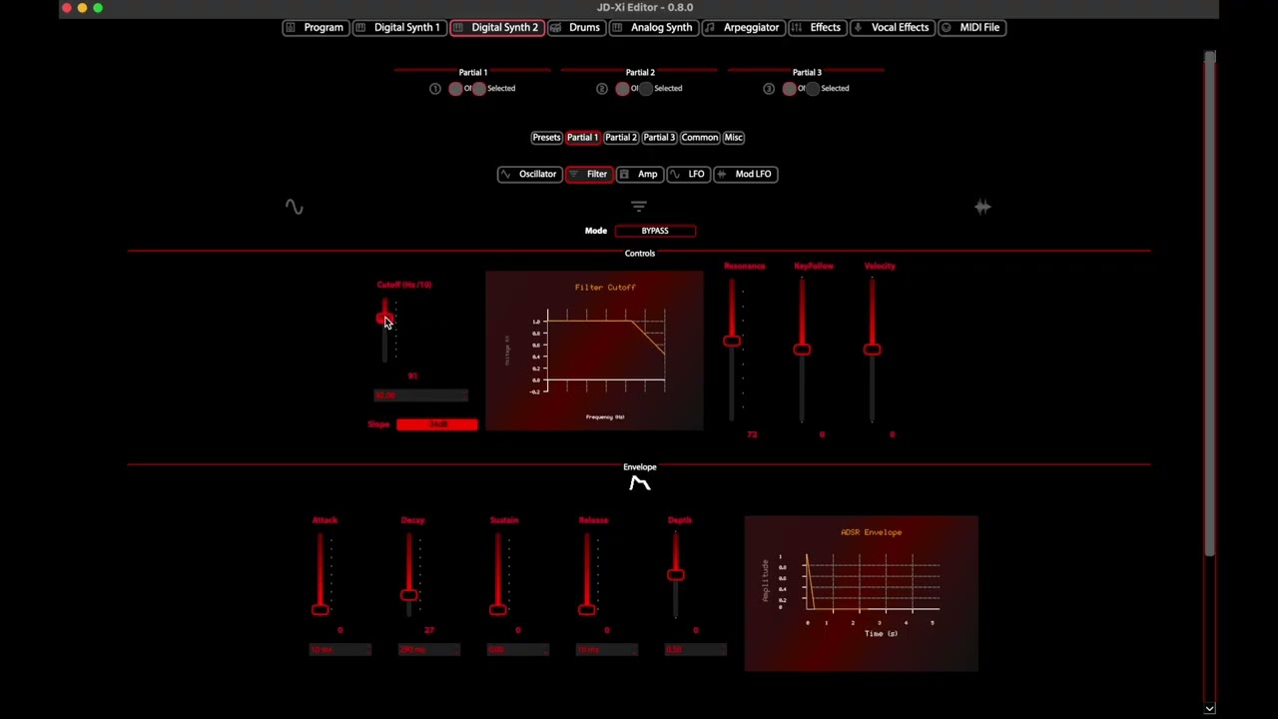Click the Decay time value field
Viewport: 1278px width, 719px height.
(428, 650)
